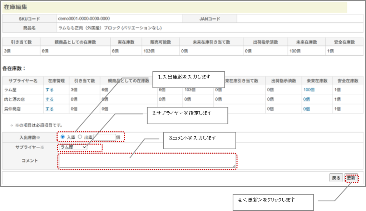Screen dimensions: 366x211
Task: Click the する link for ラム屋
Action: coord(49,90)
